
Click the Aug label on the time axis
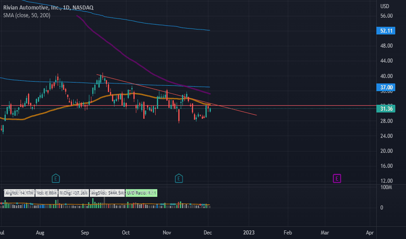(x=40, y=232)
